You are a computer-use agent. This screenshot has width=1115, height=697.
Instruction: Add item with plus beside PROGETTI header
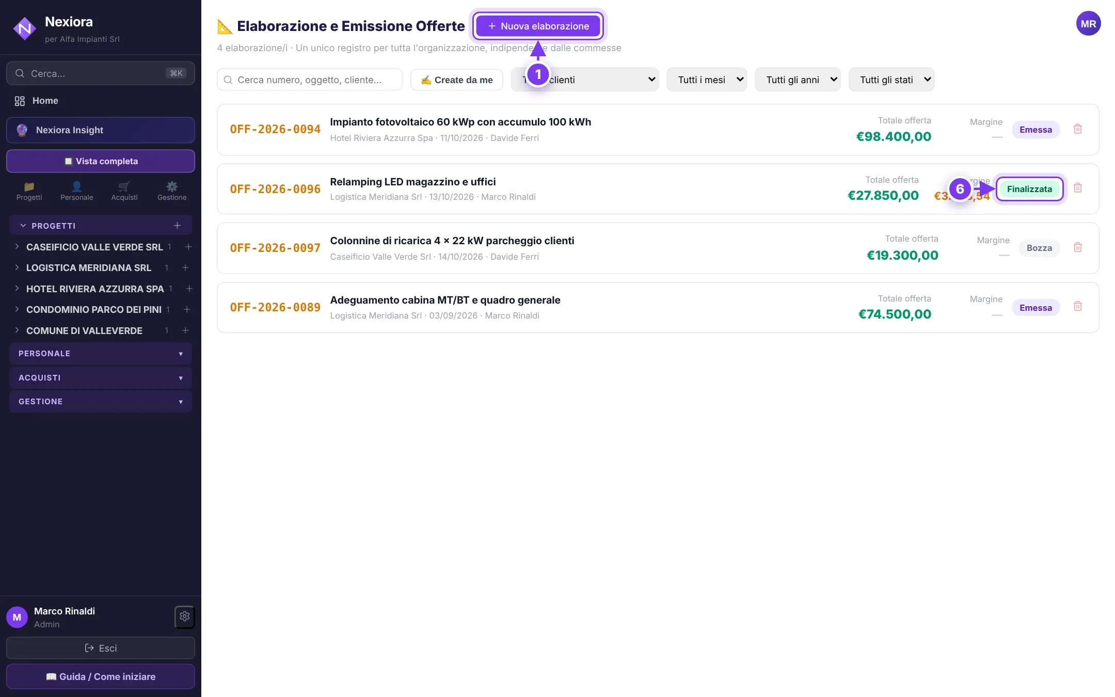click(x=177, y=226)
